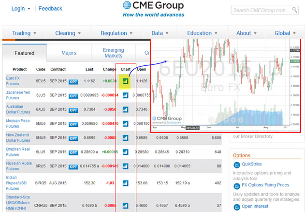This screenshot has height=212, width=305.
Task: Click the SIRQ5 code cell
Action: point(41,183)
